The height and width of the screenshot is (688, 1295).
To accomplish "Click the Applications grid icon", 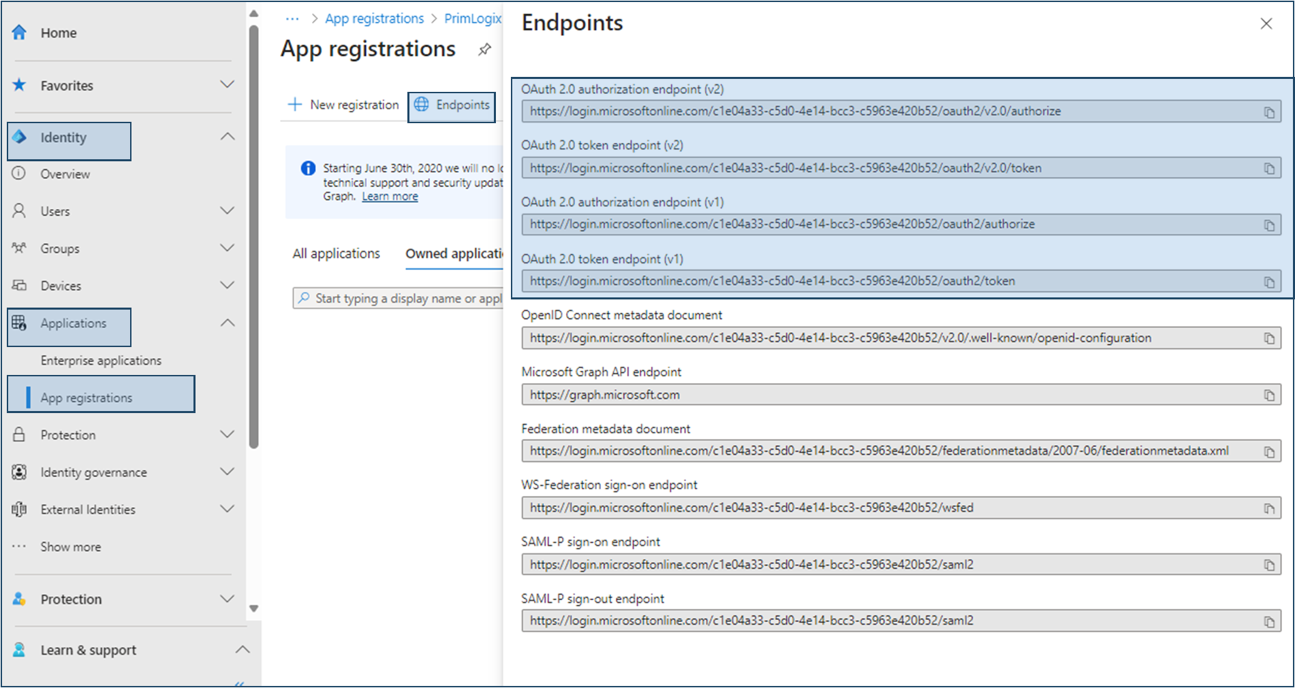I will [x=19, y=323].
